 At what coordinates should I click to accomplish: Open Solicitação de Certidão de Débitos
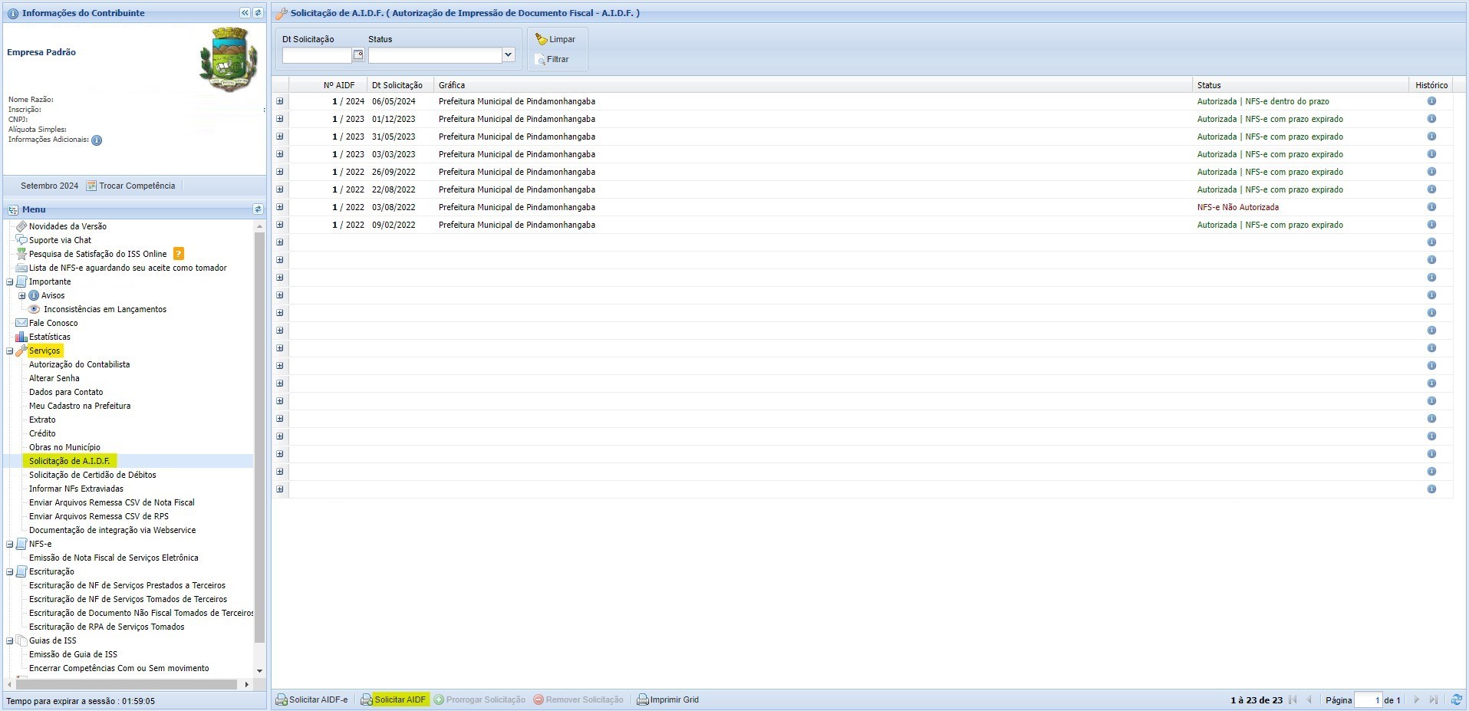coord(92,475)
